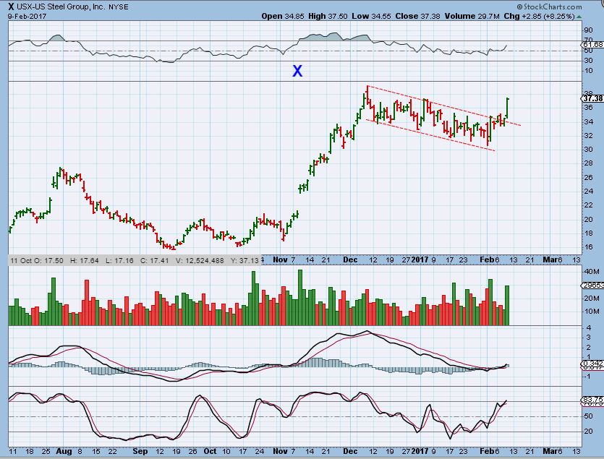
Task: Click the 2017 label under the price panel
Action: pos(420,259)
